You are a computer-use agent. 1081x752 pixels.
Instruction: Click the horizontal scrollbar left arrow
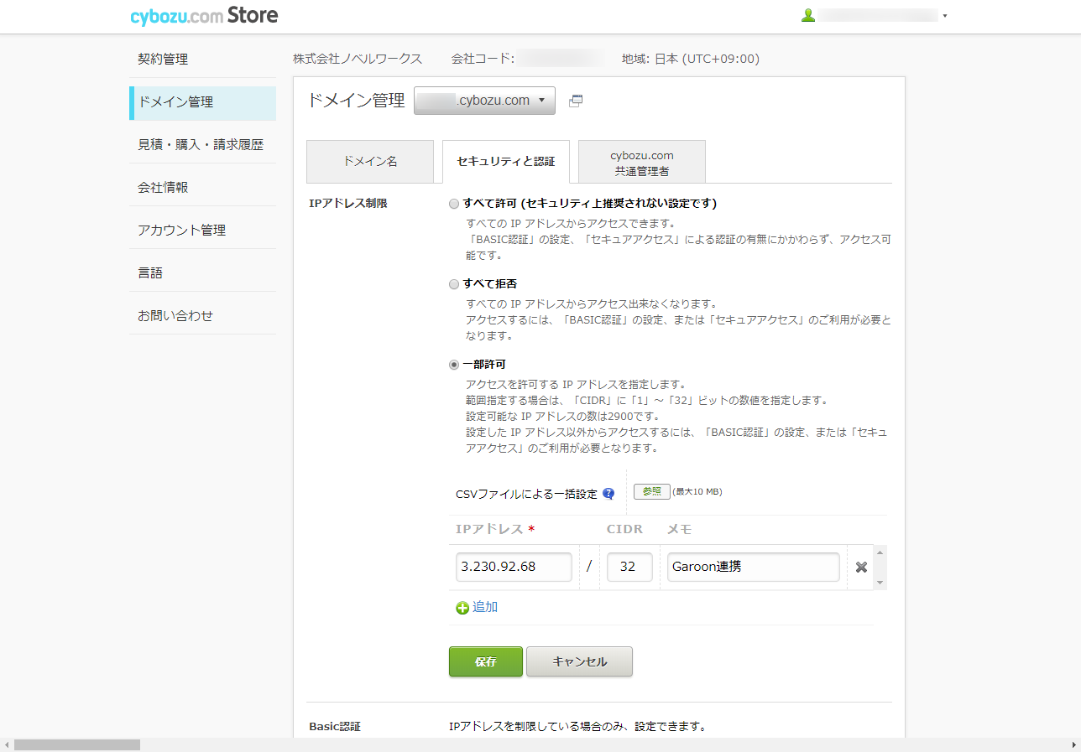pos(7,744)
